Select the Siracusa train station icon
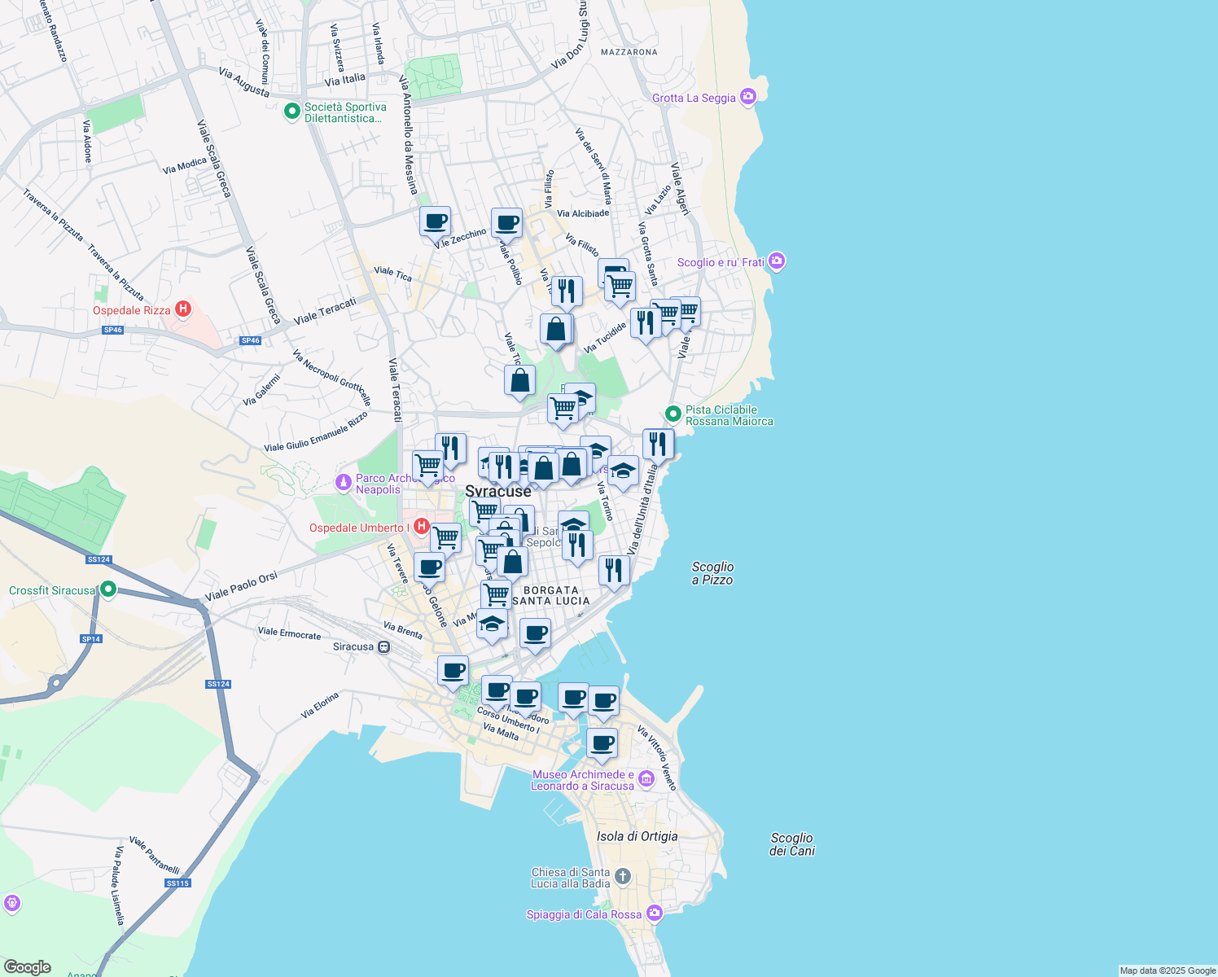The width and height of the screenshot is (1218, 977). [x=384, y=646]
